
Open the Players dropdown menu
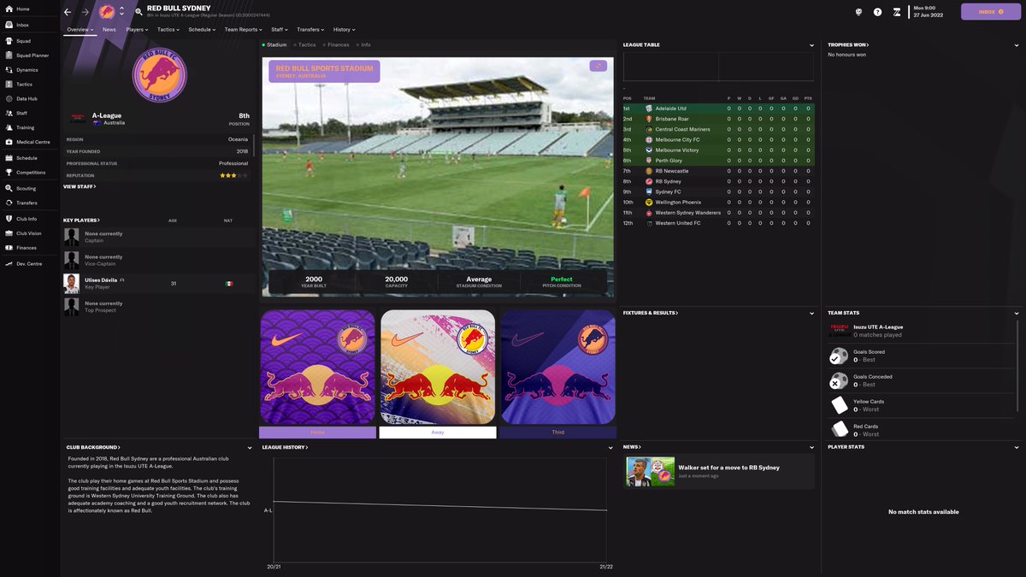click(x=137, y=29)
